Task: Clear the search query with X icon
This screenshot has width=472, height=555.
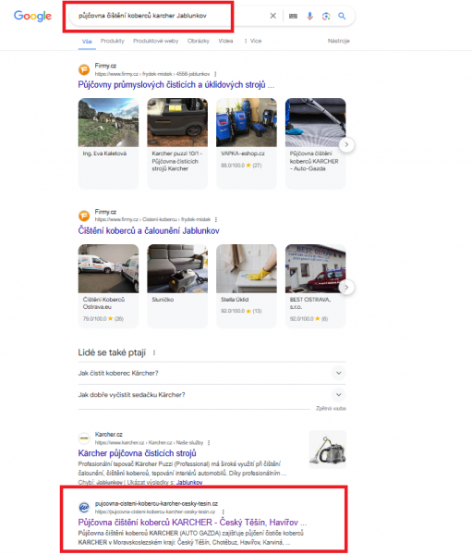Action: click(x=272, y=16)
